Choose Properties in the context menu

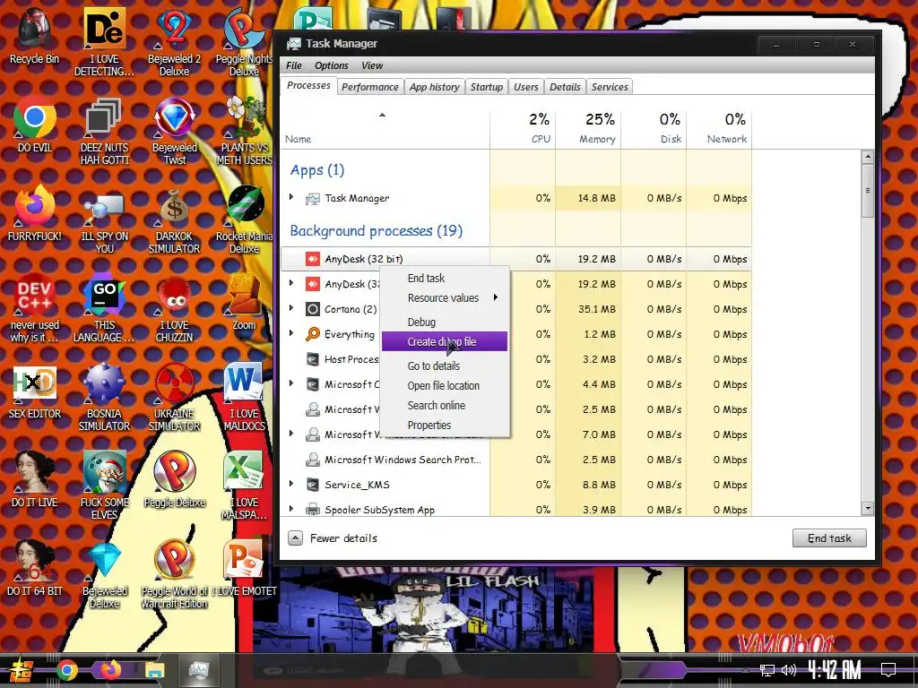[x=445, y=426]
